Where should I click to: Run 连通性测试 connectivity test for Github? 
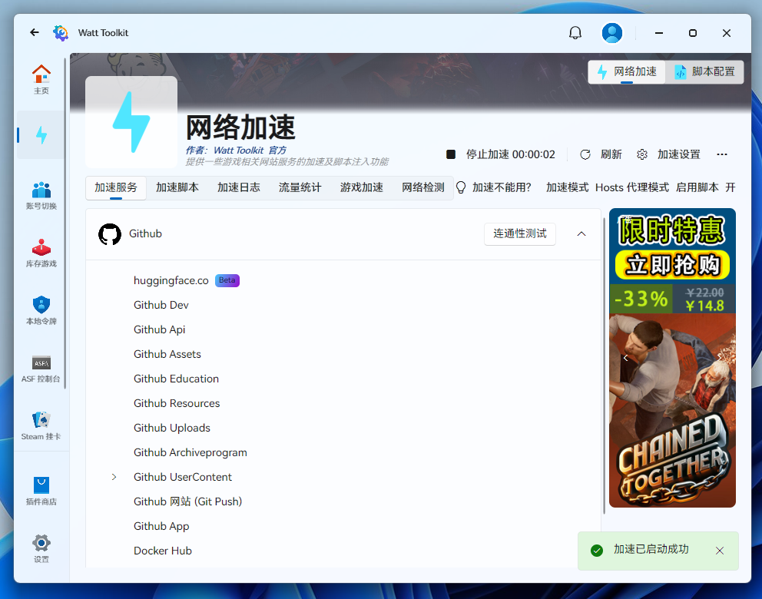pyautogui.click(x=519, y=234)
